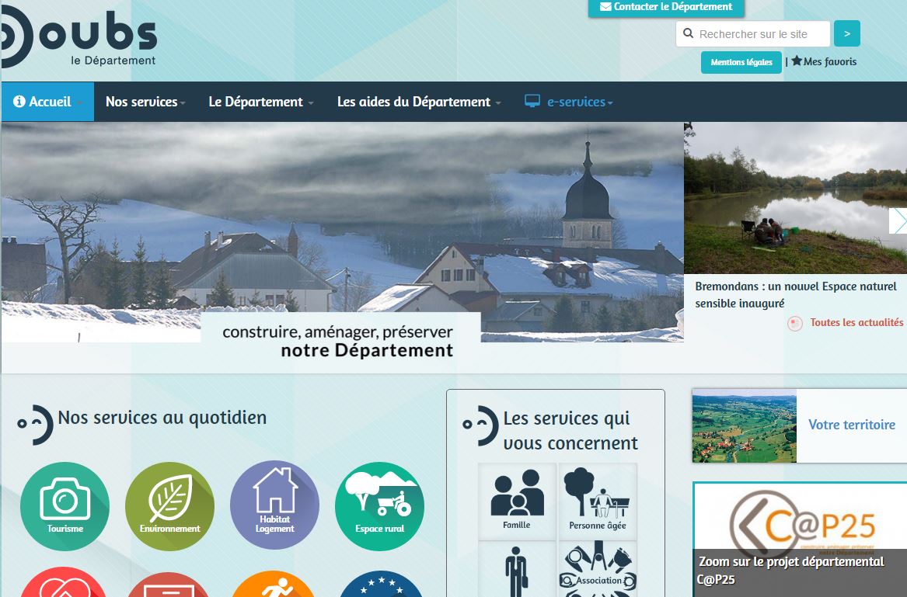Click the construire, aménager, préserver slogan

click(x=338, y=341)
